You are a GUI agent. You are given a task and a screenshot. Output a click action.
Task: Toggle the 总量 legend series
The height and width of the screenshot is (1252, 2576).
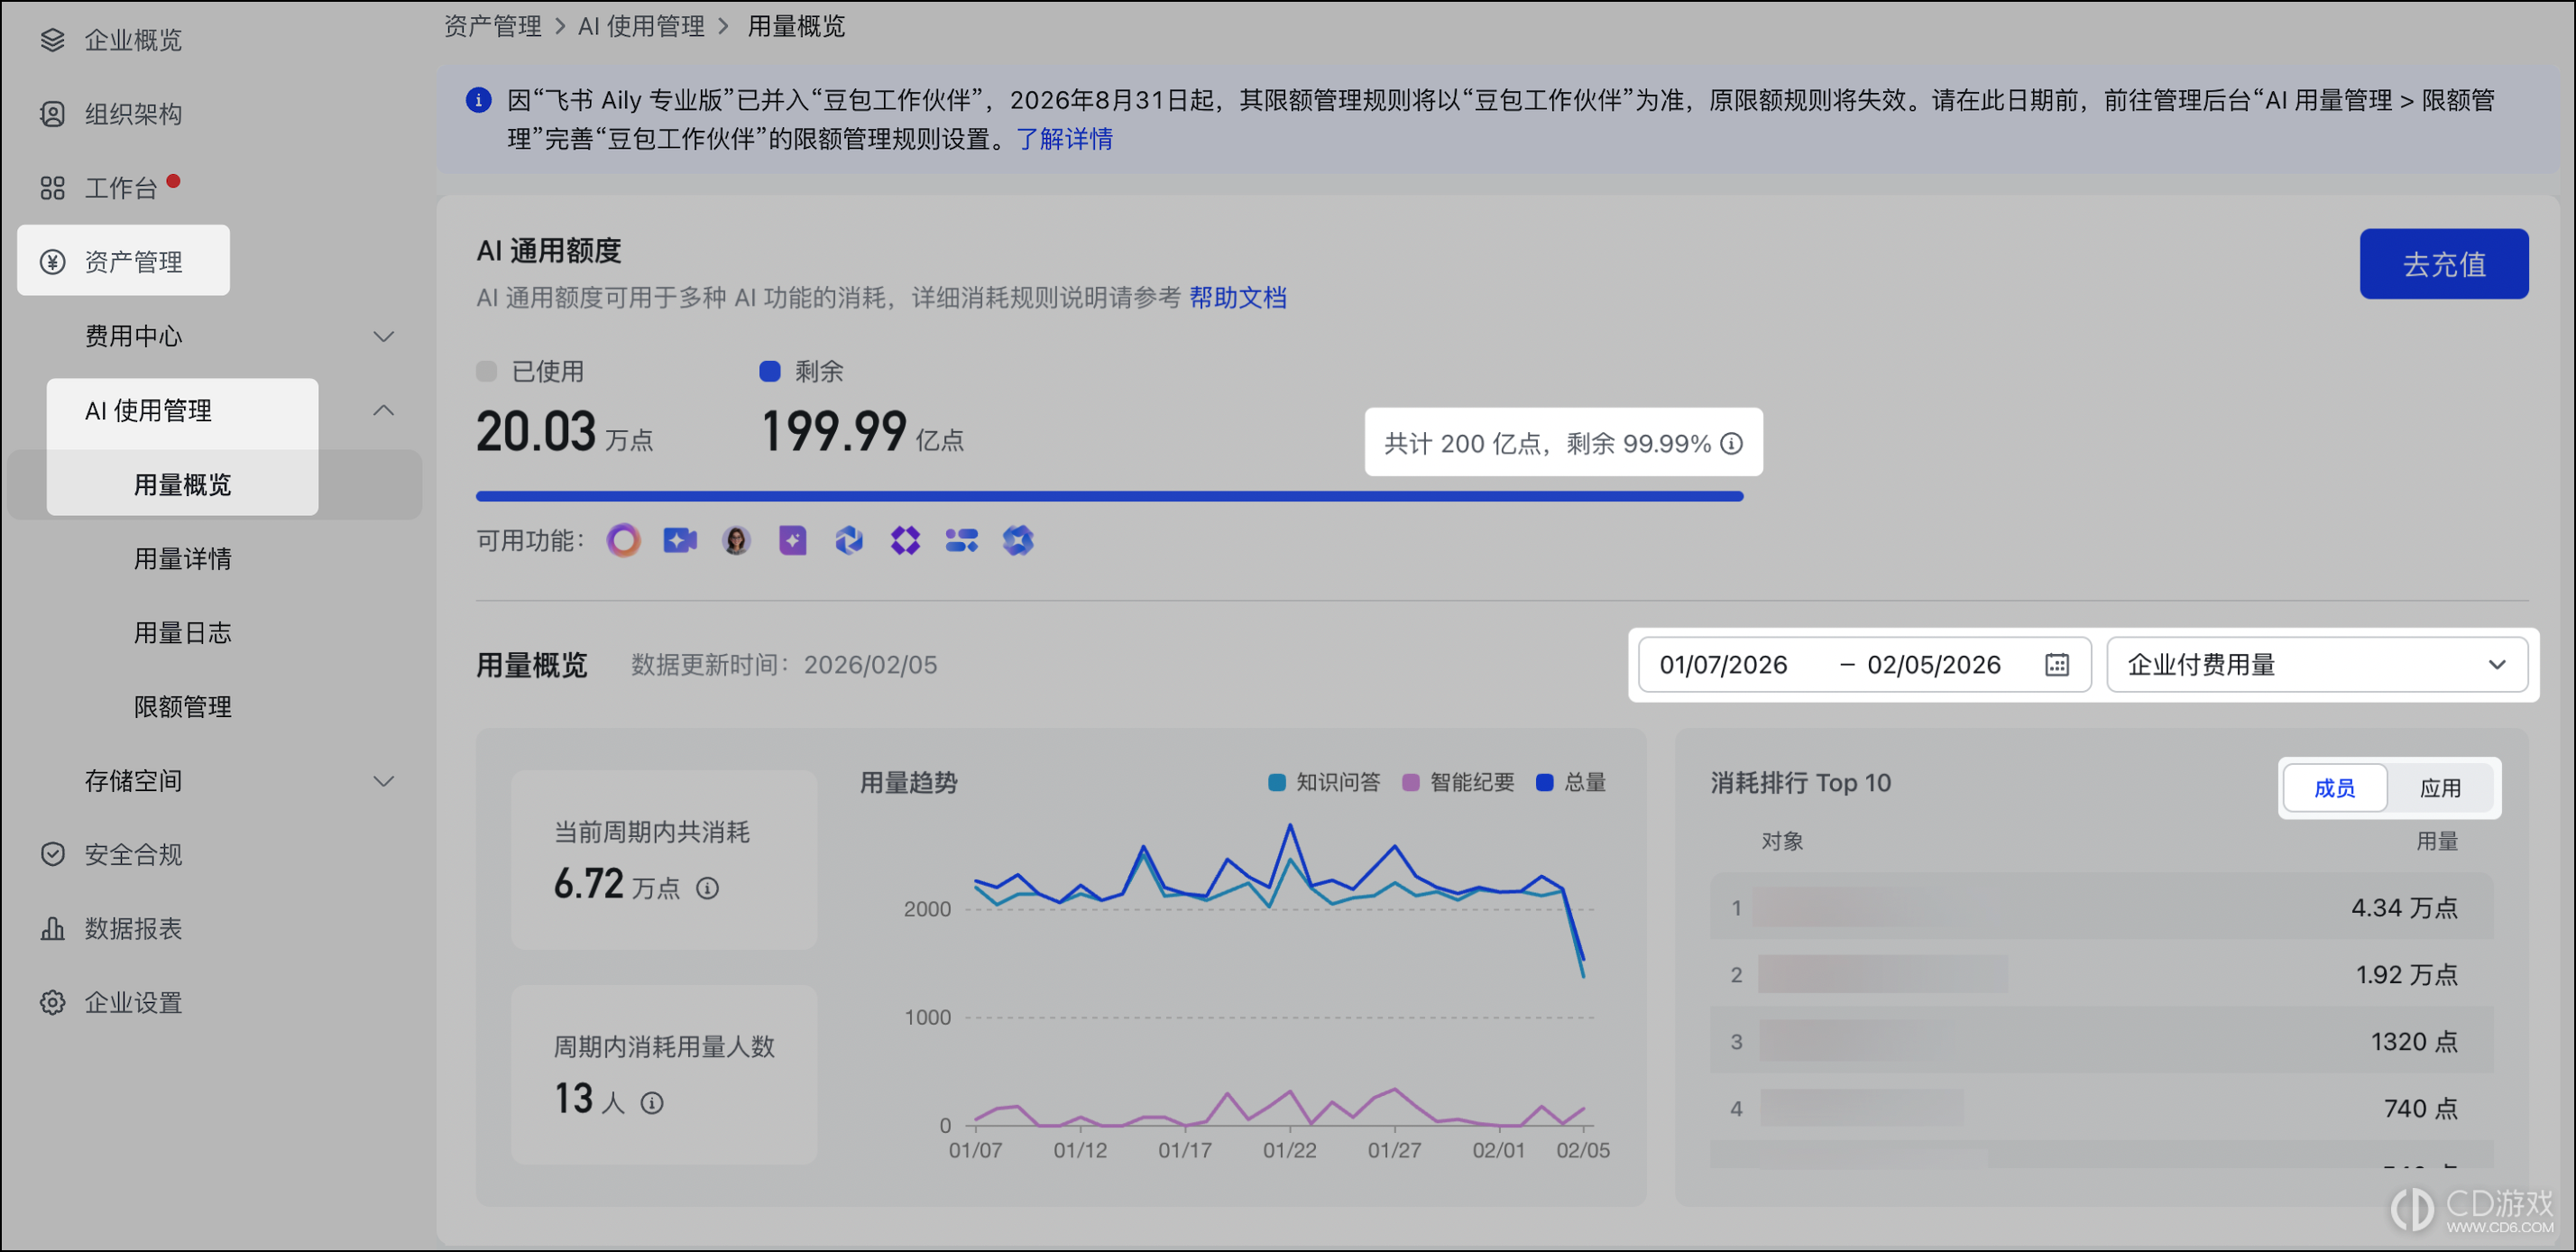click(1571, 783)
